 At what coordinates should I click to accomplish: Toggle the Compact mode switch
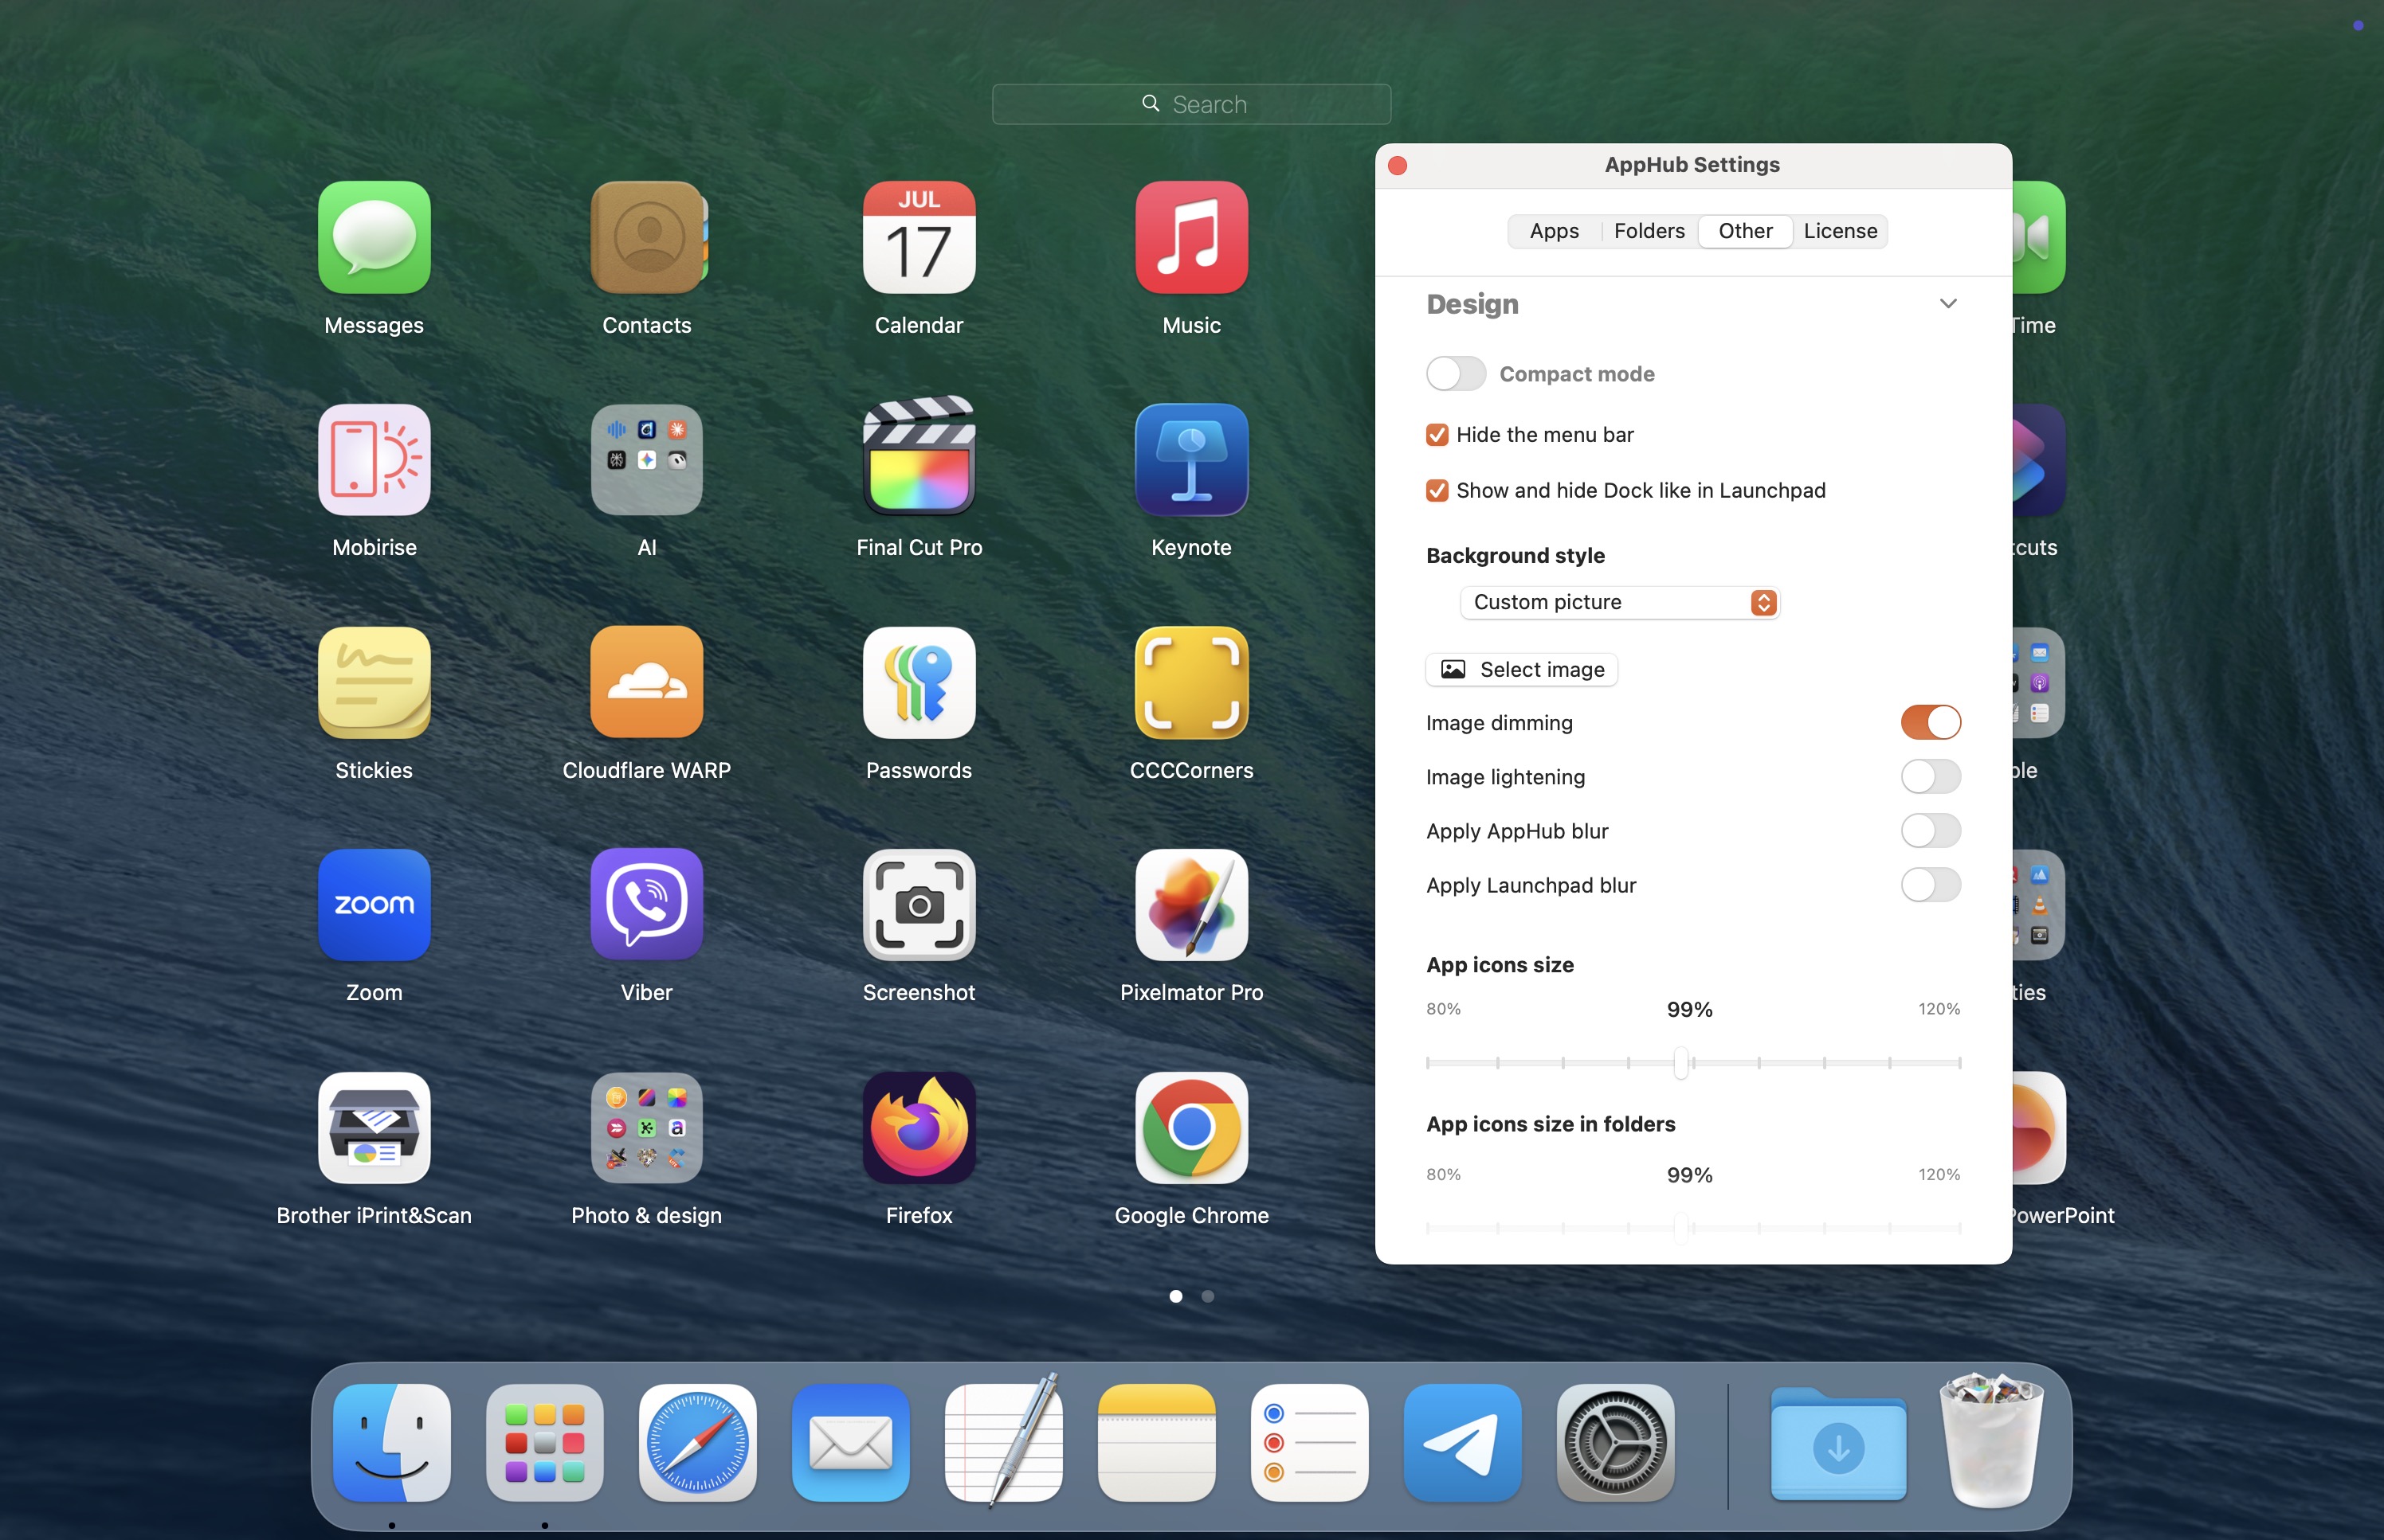(1456, 374)
